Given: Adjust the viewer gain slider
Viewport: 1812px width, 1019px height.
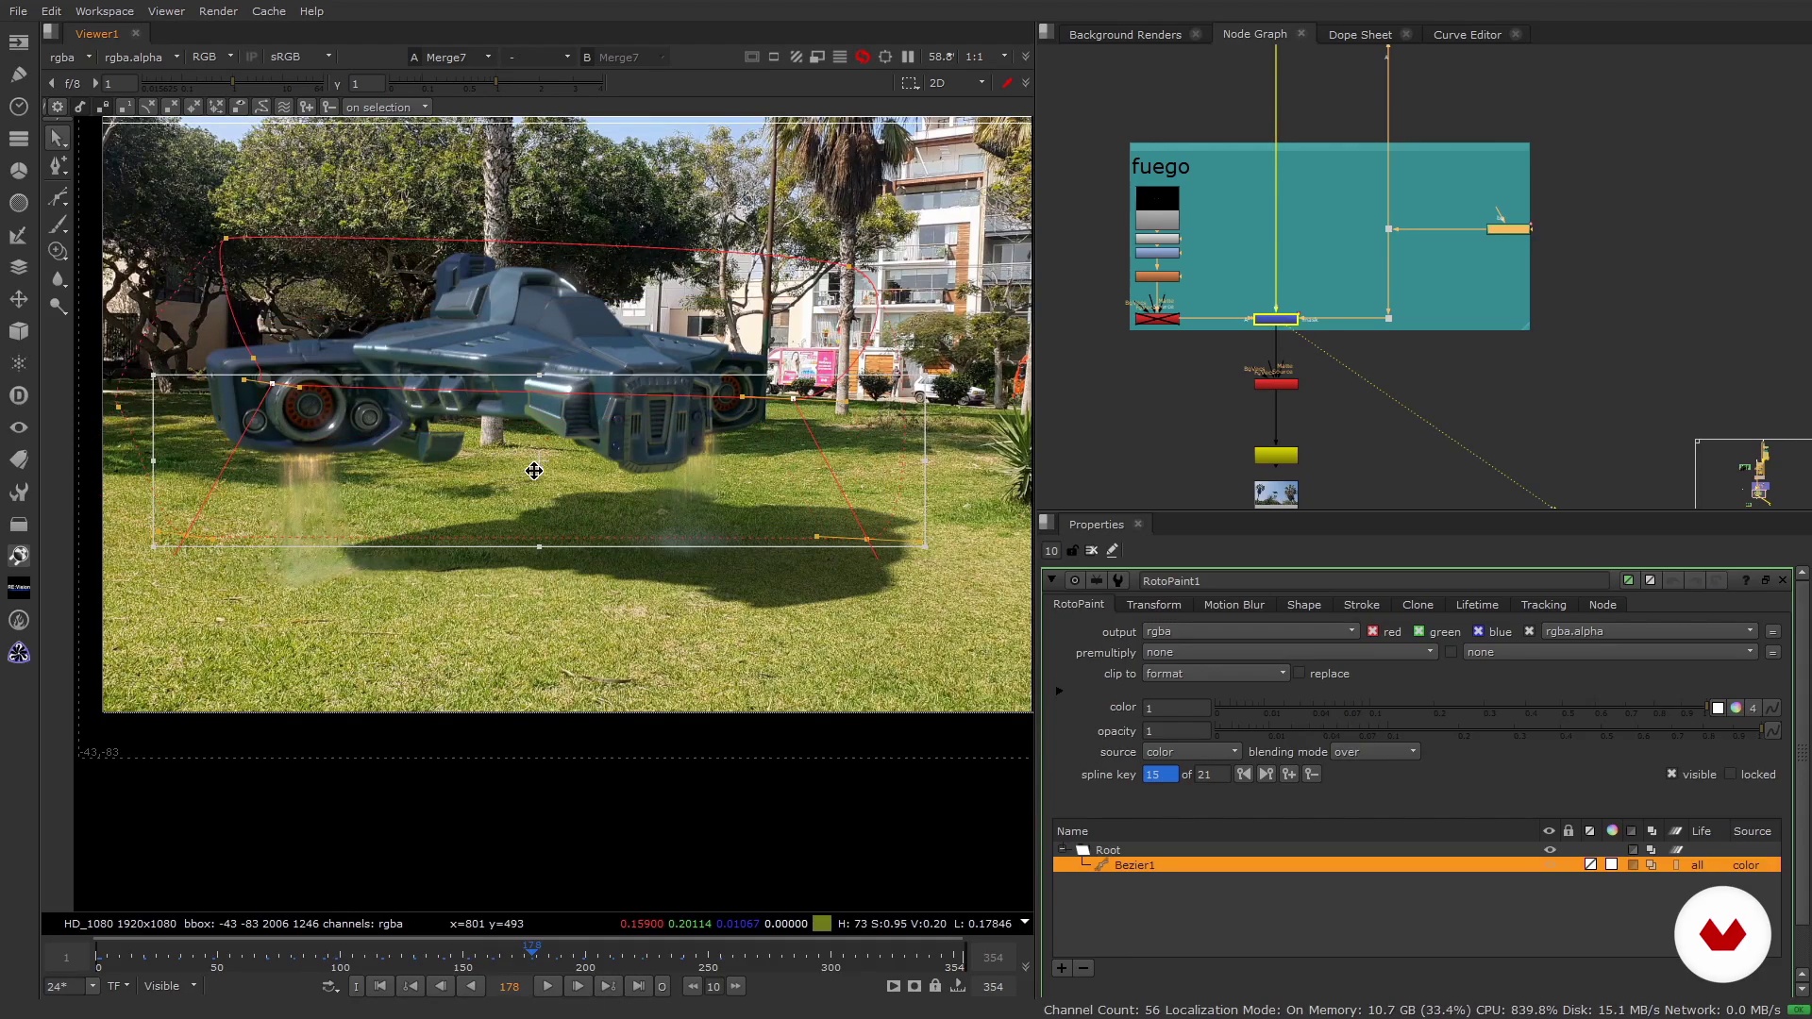Looking at the screenshot, I should pos(233,85).
